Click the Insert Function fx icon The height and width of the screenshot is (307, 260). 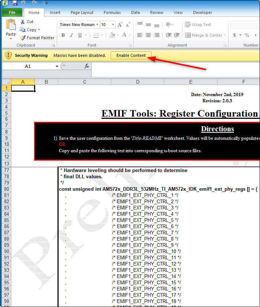pos(86,66)
